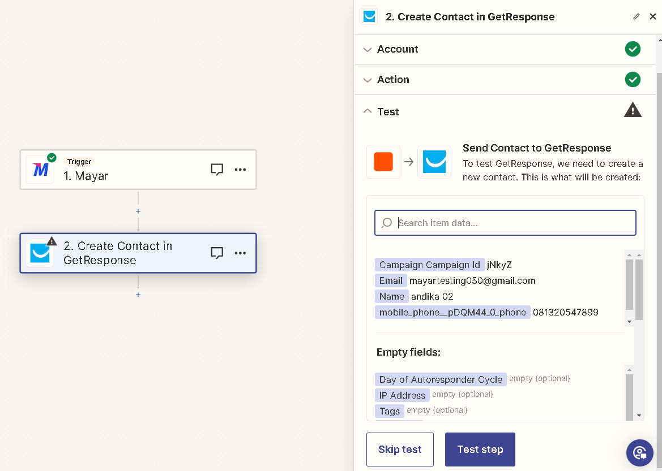The image size is (662, 471).
Task: Open comments on the Mayar step
Action: click(216, 170)
